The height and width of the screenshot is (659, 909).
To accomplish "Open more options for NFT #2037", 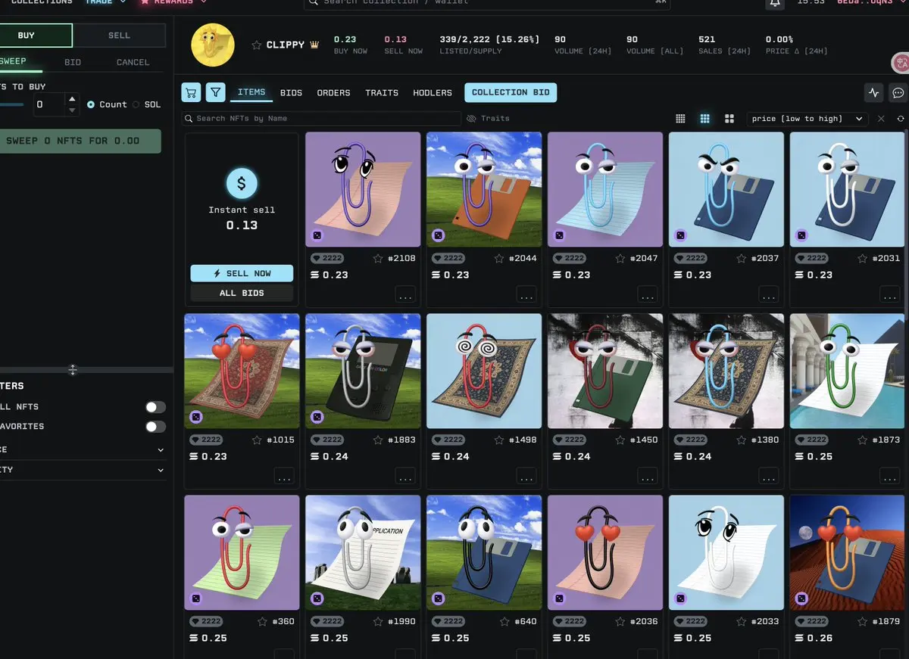I will (x=769, y=294).
